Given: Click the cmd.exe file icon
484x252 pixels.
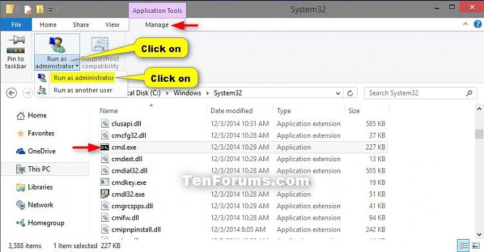Looking at the screenshot, I should pos(105,148).
